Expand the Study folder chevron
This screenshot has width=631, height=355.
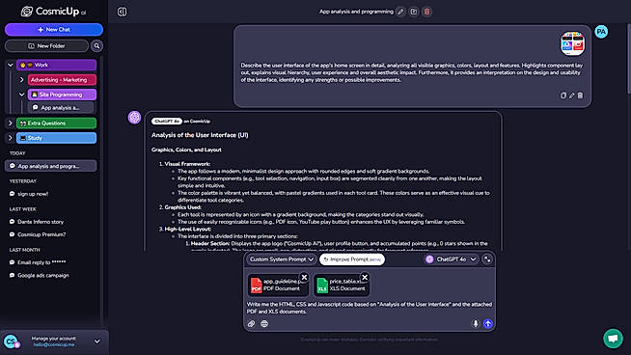point(11,138)
